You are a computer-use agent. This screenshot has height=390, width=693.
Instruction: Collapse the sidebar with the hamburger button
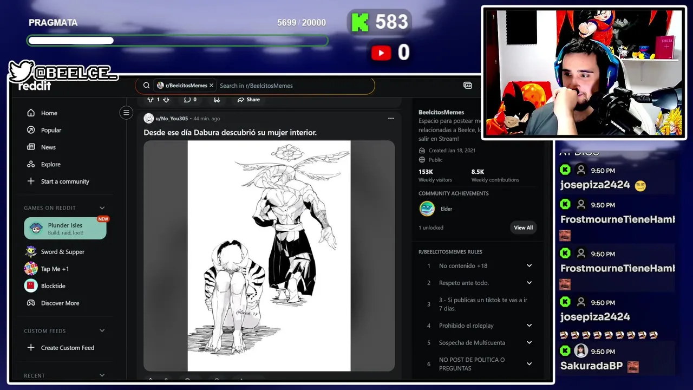(x=126, y=113)
